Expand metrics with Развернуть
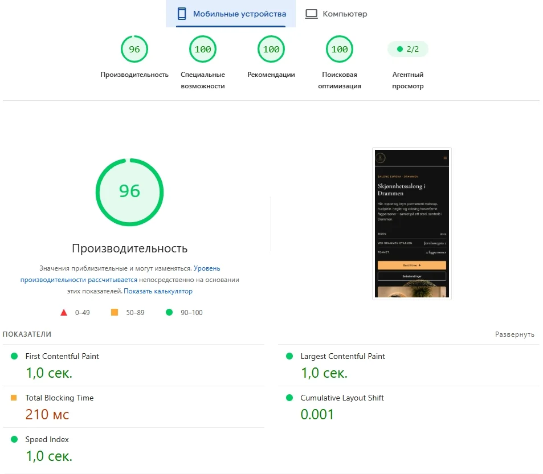This screenshot has height=474, width=543. point(515,334)
